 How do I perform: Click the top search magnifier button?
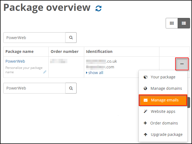click(x=71, y=37)
